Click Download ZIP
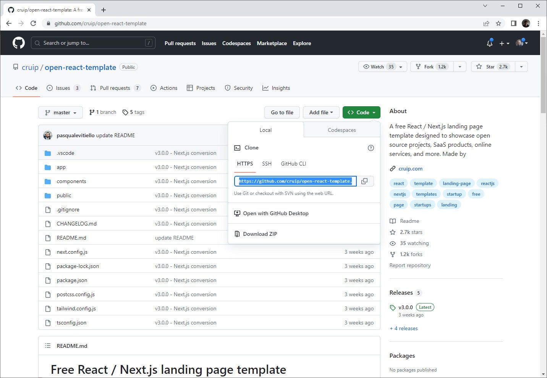 point(260,234)
